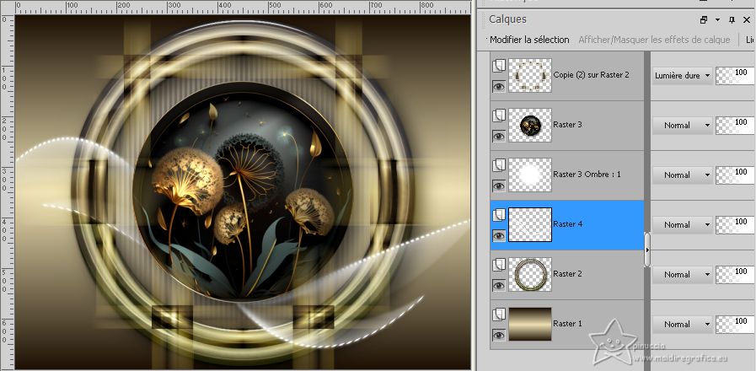Hide the Raster 3 layer
The width and height of the screenshot is (756, 371).
[499, 136]
